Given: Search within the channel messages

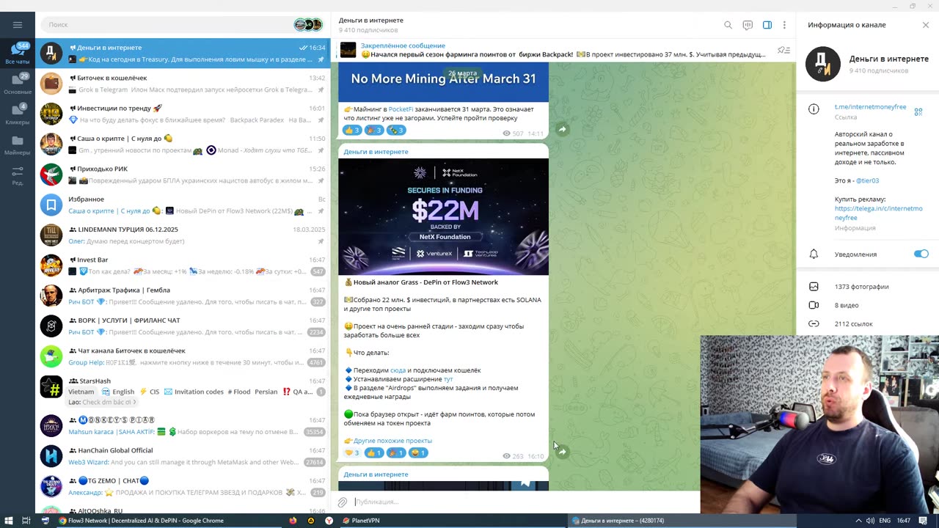Looking at the screenshot, I should [728, 25].
